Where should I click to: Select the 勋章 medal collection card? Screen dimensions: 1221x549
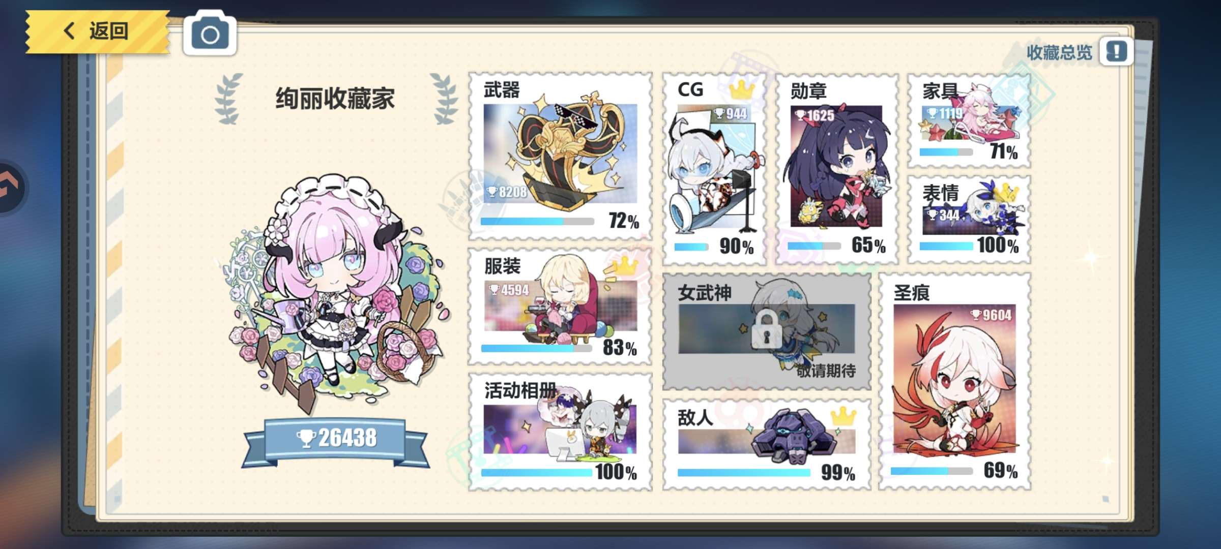pyautogui.click(x=837, y=168)
